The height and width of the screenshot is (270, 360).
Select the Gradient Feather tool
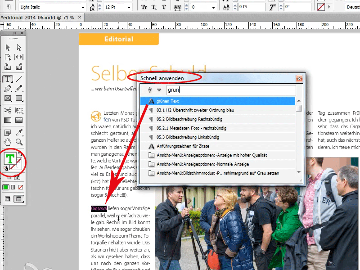[19, 120]
